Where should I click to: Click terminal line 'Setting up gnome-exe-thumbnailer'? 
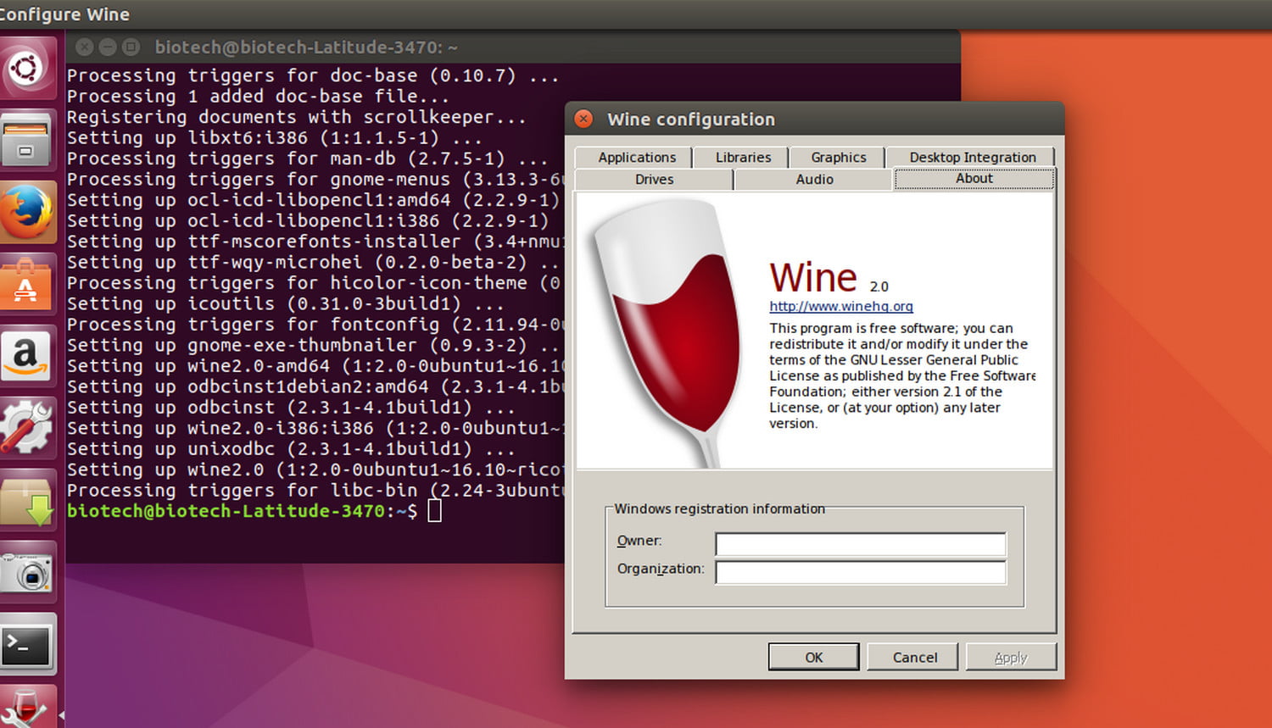pyautogui.click(x=314, y=345)
